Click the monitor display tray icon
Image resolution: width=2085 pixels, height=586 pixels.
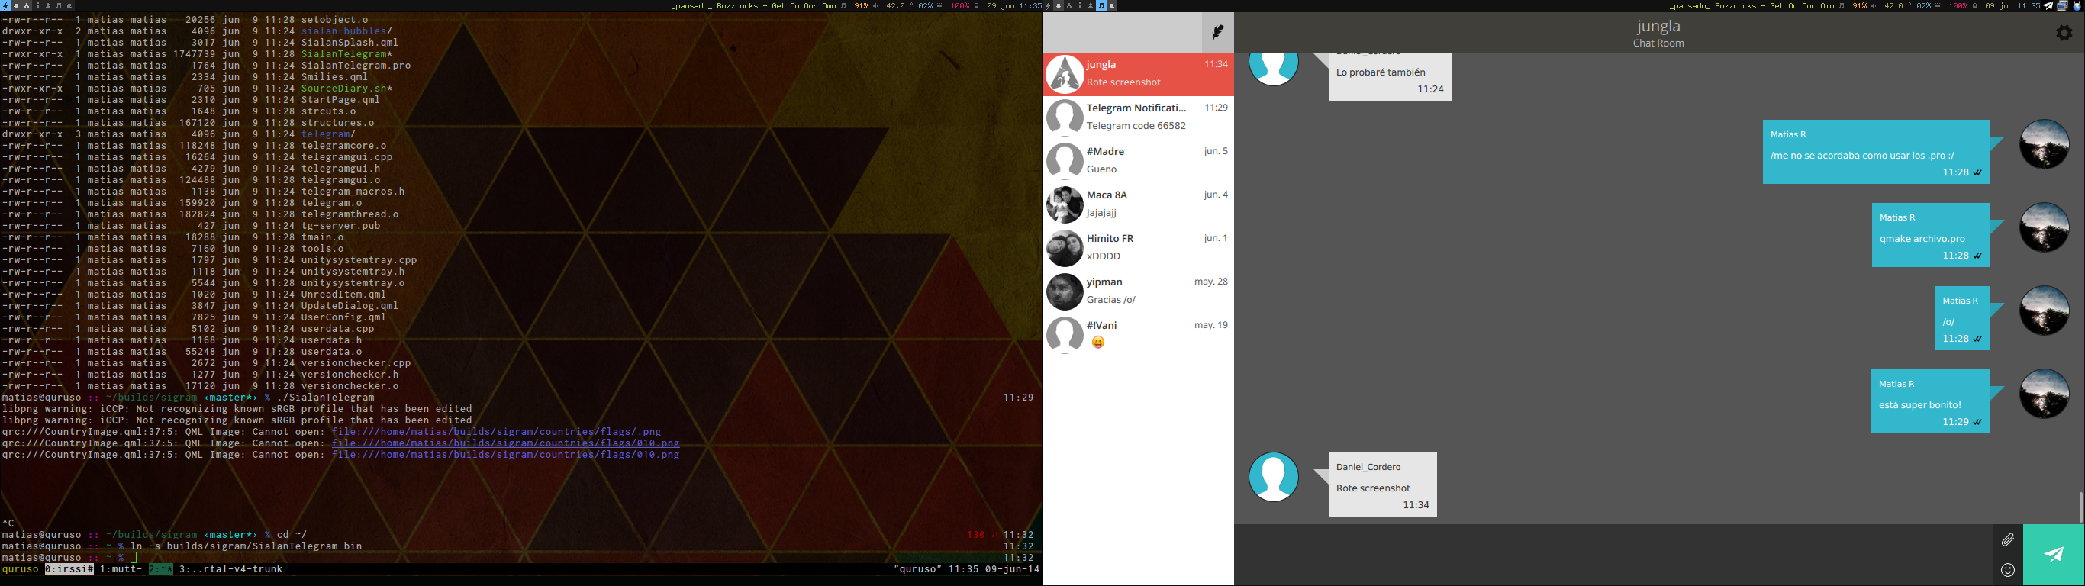tap(2062, 5)
